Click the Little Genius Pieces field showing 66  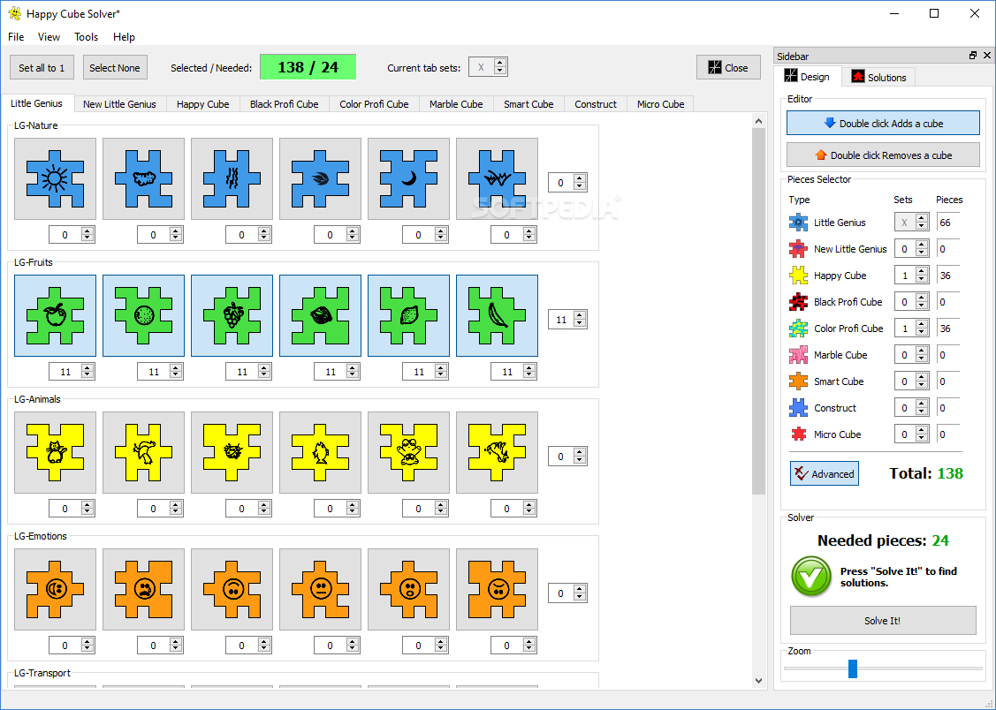click(947, 222)
